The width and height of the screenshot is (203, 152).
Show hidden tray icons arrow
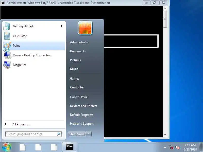pyautogui.click(x=165, y=147)
